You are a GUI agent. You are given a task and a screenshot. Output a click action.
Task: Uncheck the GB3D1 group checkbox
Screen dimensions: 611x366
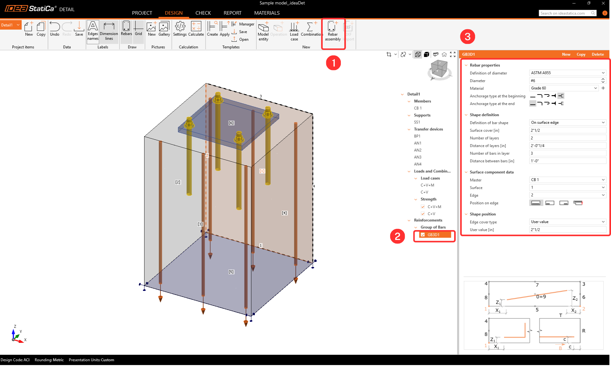[x=423, y=235]
